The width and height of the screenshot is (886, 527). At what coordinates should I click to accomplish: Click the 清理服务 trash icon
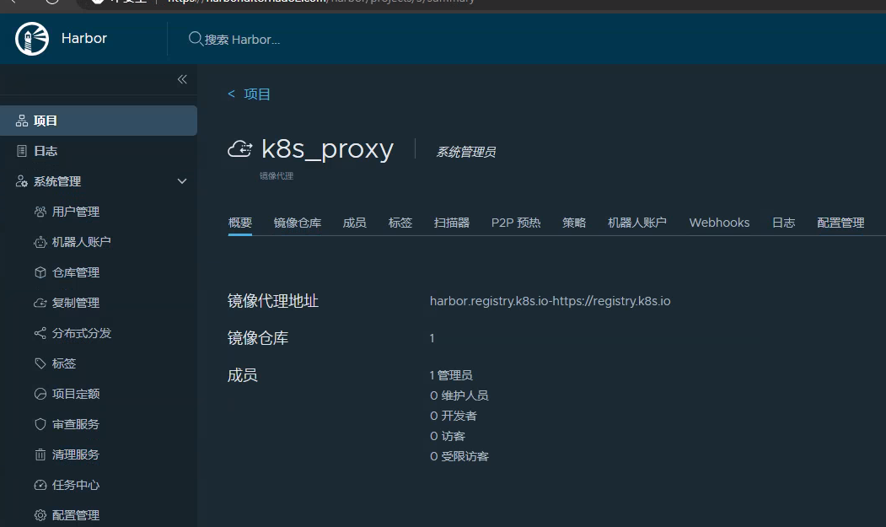(40, 454)
